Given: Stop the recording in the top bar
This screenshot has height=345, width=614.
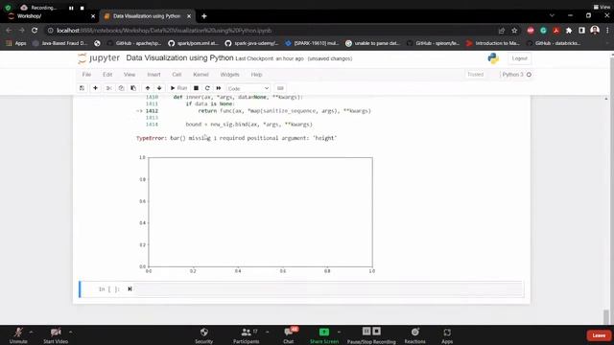Looking at the screenshot, I should [82, 8].
